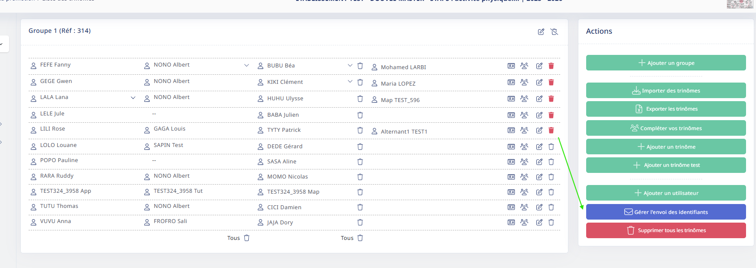The height and width of the screenshot is (268, 756).
Task: Open the chevron dropdown beside KIKI Clément
Action: (x=350, y=82)
